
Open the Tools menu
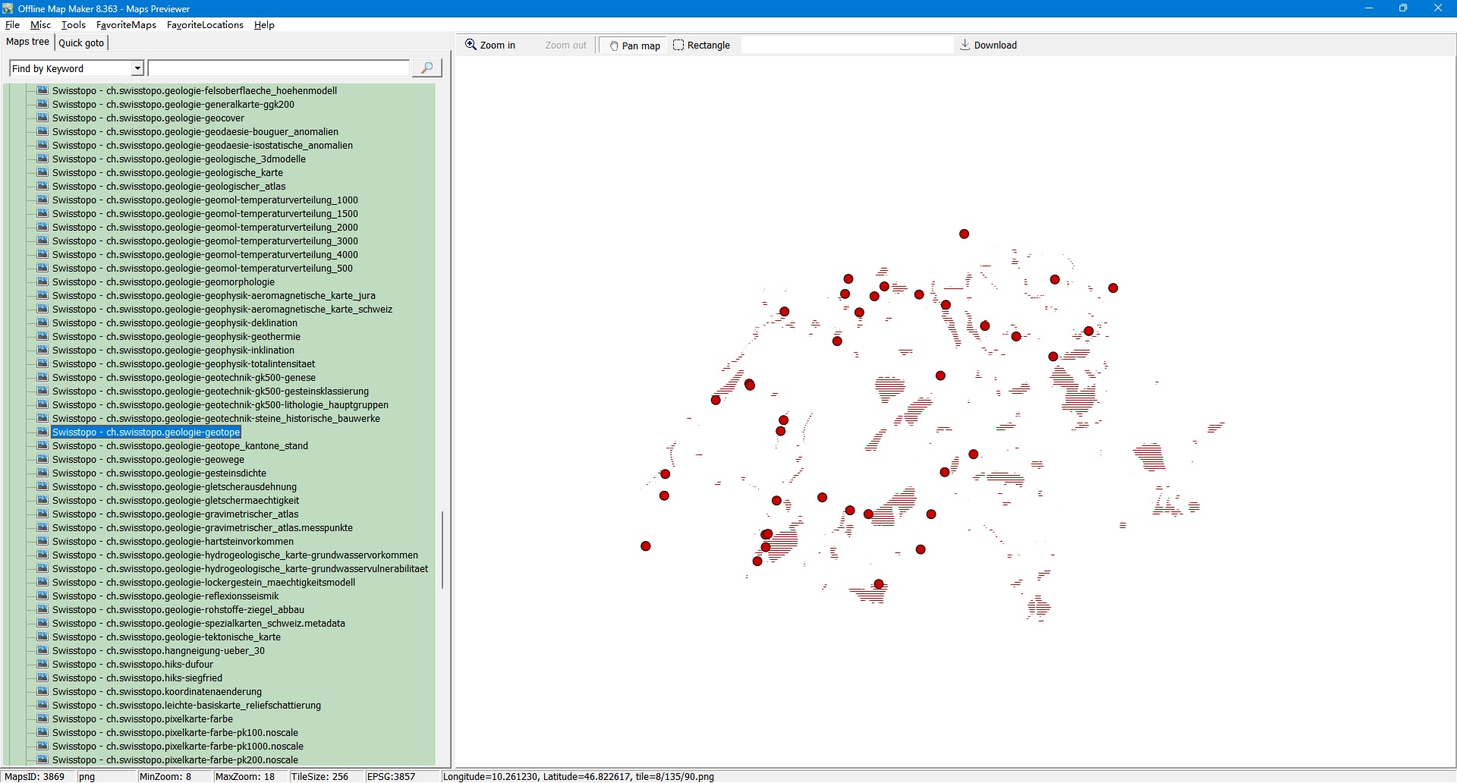tap(73, 25)
